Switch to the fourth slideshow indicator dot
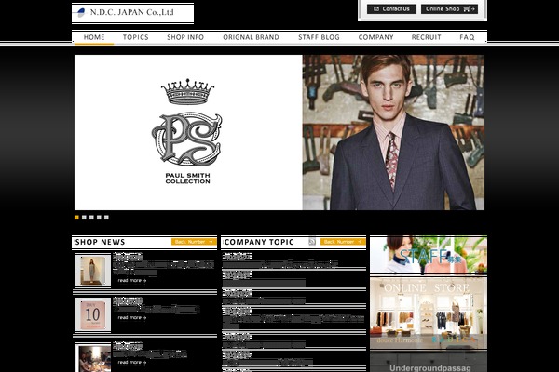Image resolution: width=559 pixels, height=372 pixels. (99, 218)
